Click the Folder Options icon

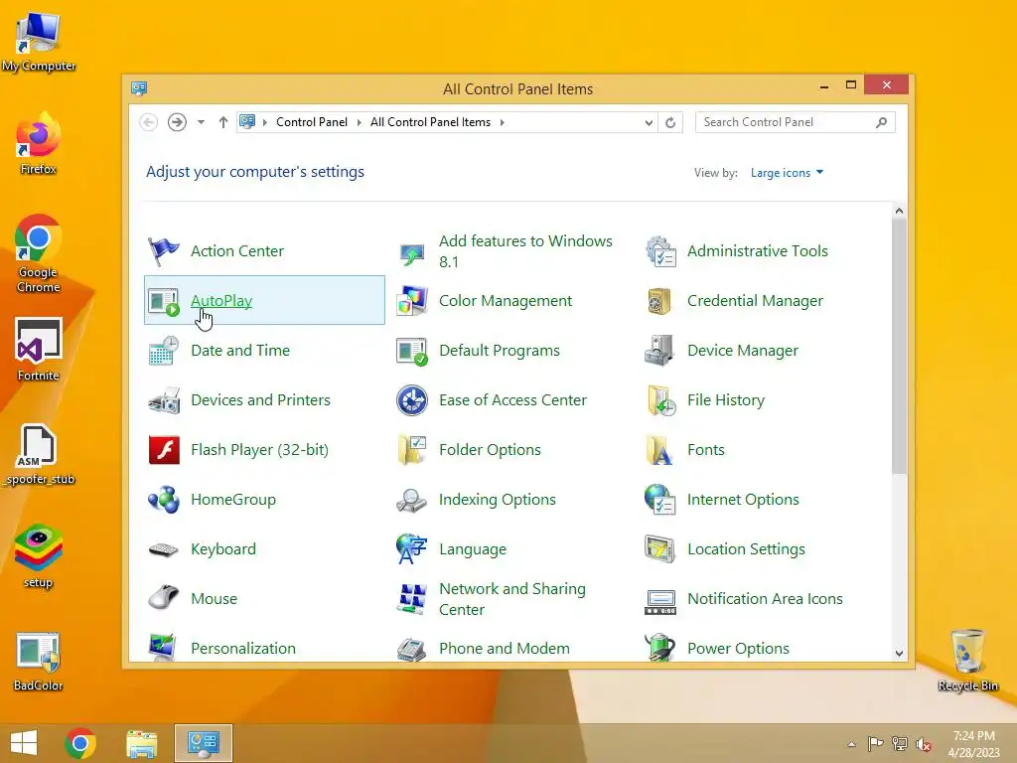(x=412, y=450)
